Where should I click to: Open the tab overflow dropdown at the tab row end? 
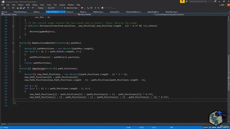[x=229, y=12]
